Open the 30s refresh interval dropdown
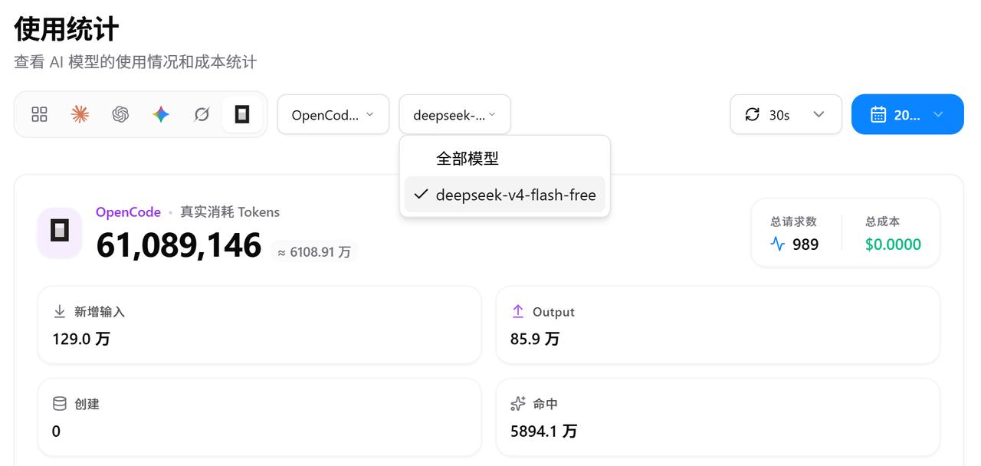Viewport: 981px width, 466px height. click(x=786, y=114)
